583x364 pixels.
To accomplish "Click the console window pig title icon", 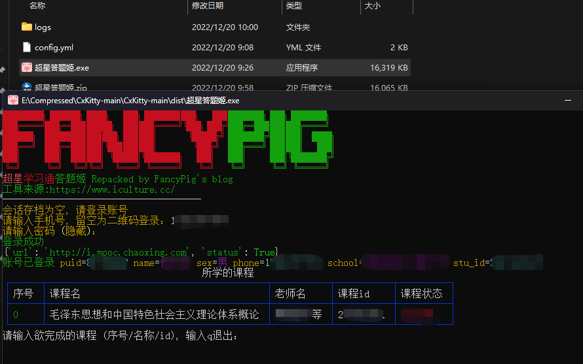I will [13, 101].
